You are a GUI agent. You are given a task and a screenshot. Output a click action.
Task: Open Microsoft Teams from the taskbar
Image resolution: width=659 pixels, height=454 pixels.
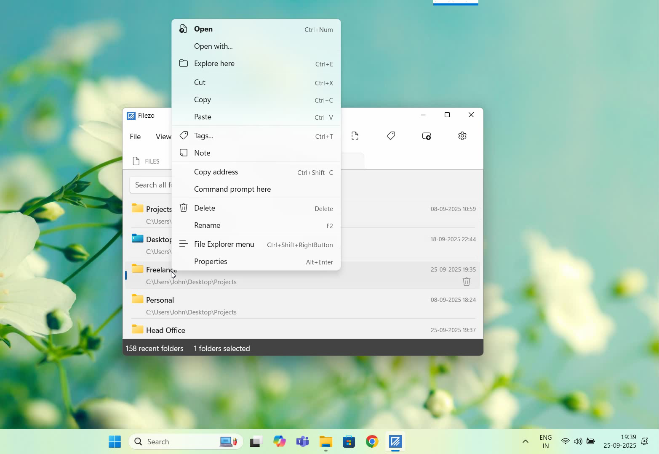tap(302, 441)
